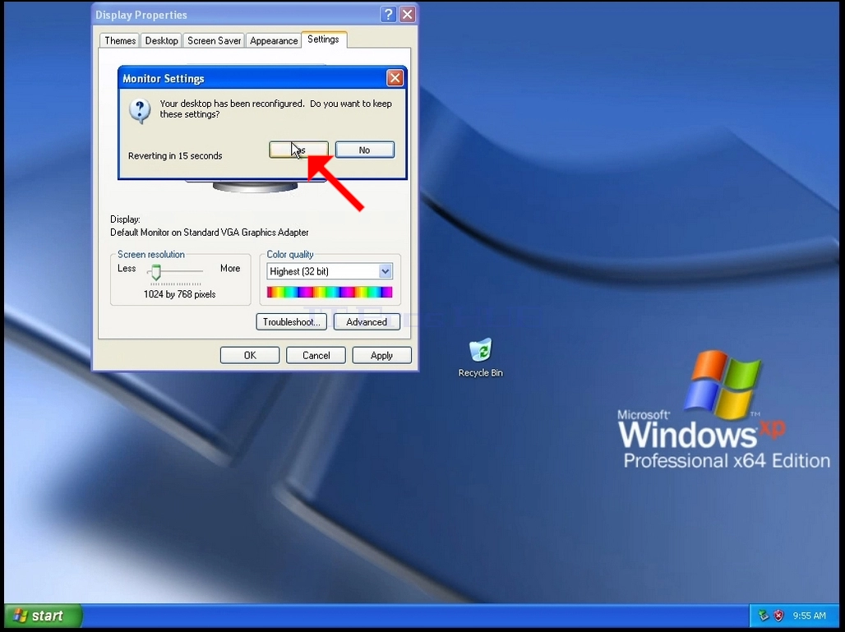Click the question mark icon in Monitor Settings
Screen dimensions: 845x632
(140, 111)
